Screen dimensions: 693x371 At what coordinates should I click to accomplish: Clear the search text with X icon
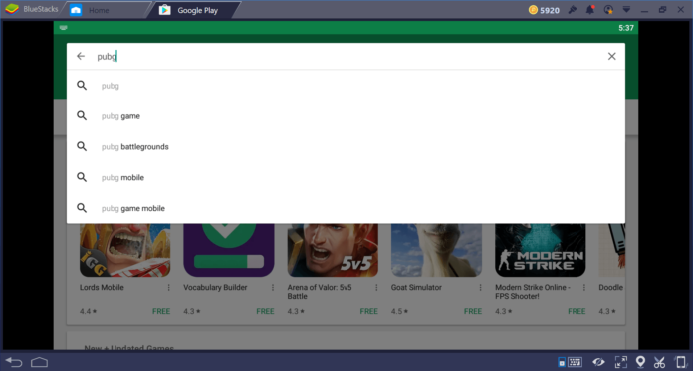611,56
